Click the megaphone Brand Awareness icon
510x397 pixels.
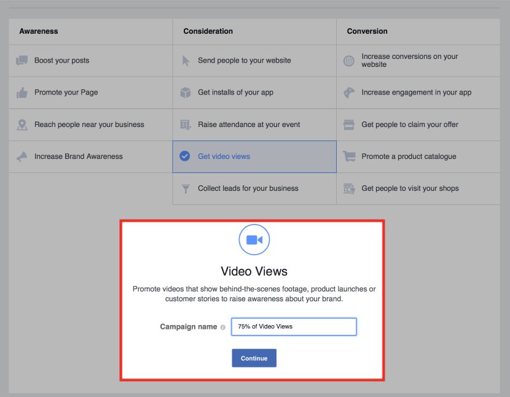[x=22, y=156]
